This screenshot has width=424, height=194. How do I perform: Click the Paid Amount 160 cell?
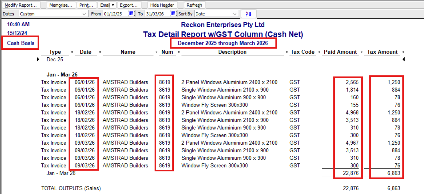[354, 97]
